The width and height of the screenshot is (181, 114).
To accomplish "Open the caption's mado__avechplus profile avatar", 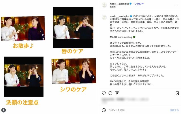I will click(104, 17).
